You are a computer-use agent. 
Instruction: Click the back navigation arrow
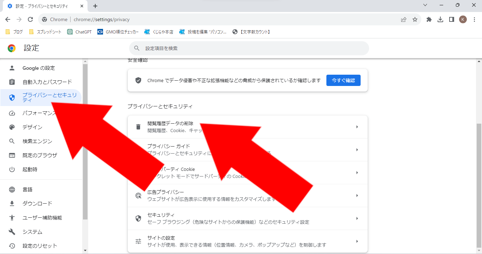(8, 19)
